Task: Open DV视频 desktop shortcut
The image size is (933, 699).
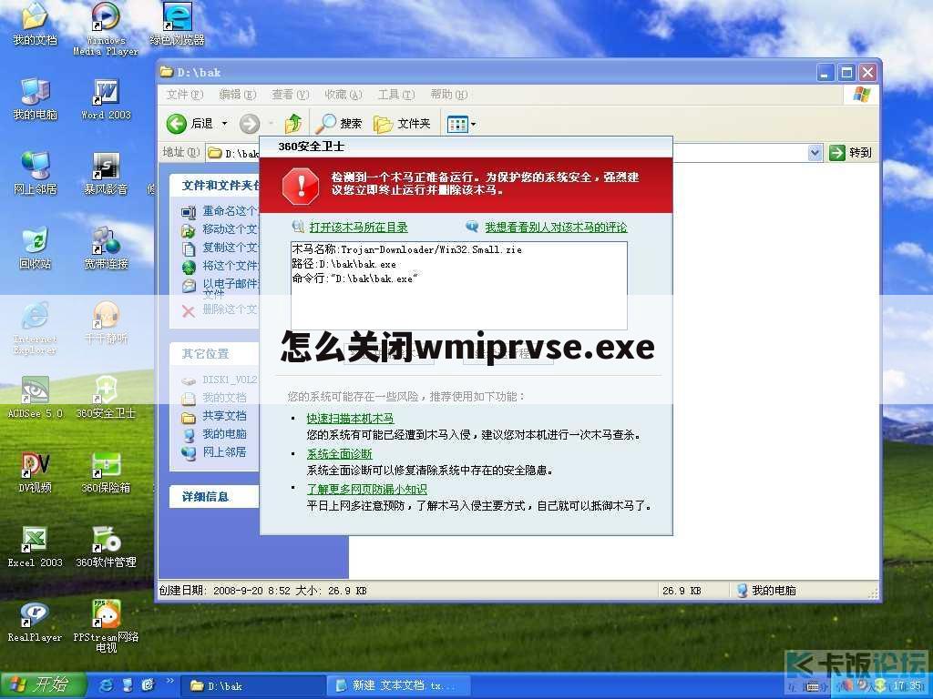Action: (x=36, y=472)
